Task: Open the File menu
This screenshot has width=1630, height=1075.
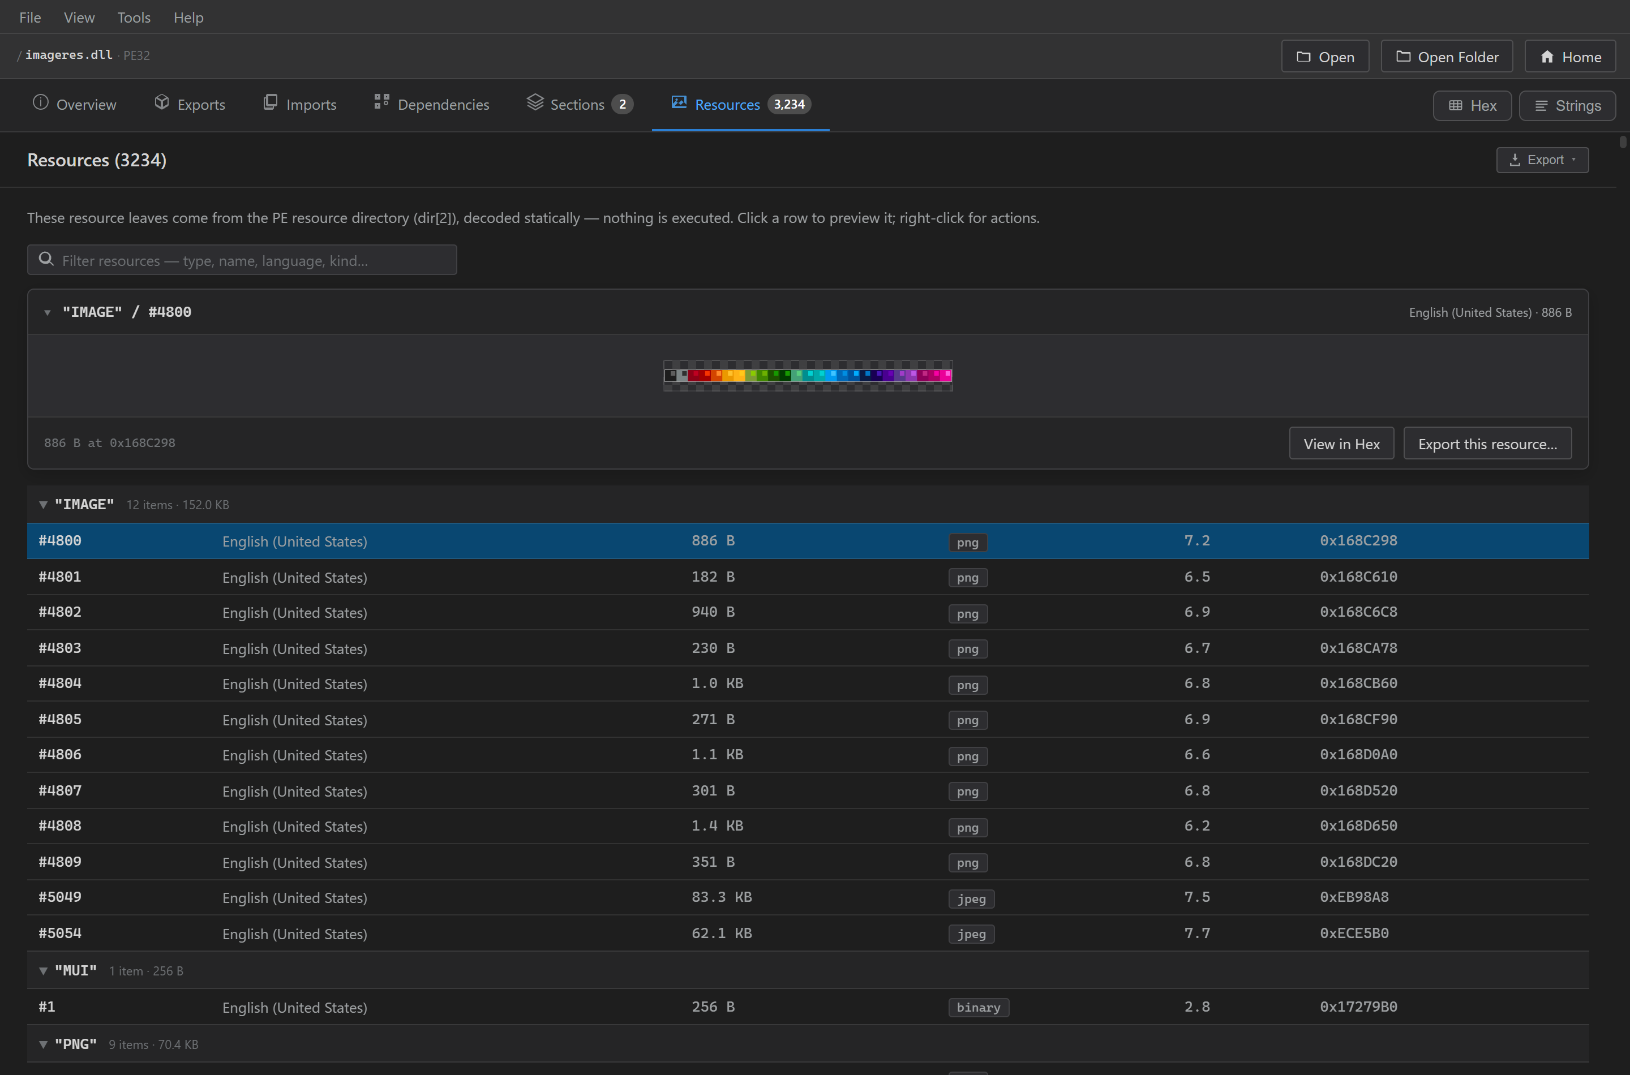Action: 30,17
